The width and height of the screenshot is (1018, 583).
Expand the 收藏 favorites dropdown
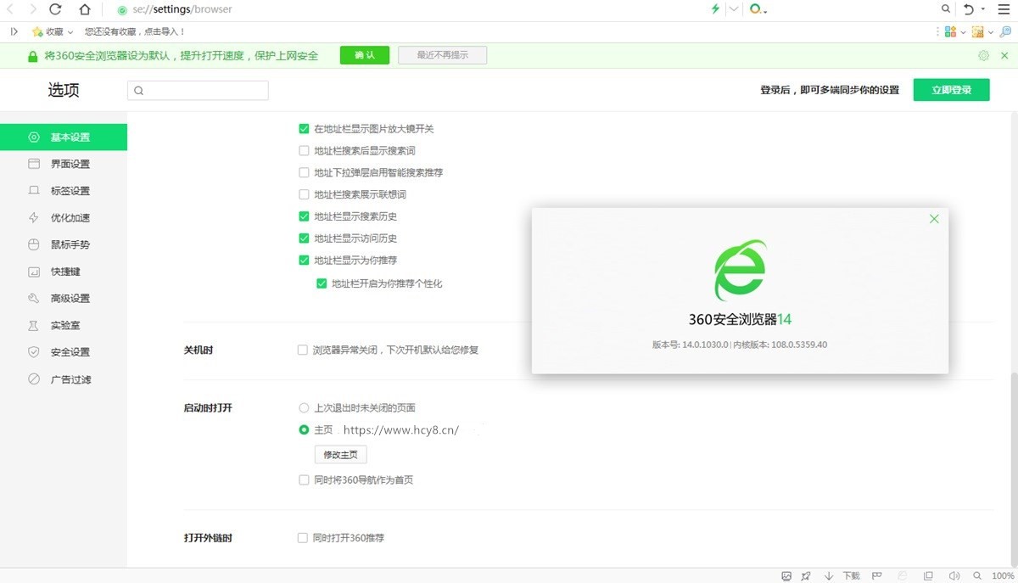point(70,32)
